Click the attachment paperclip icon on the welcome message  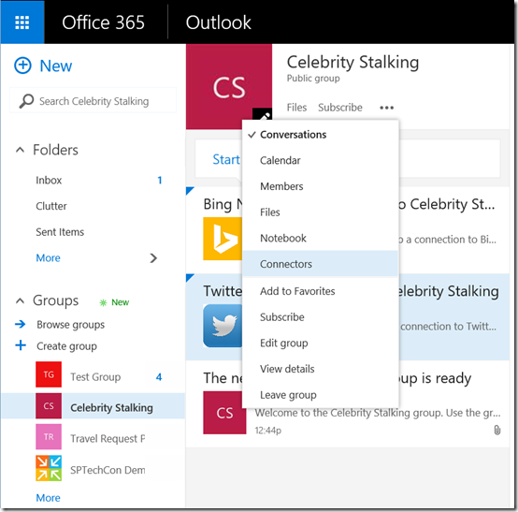point(496,430)
